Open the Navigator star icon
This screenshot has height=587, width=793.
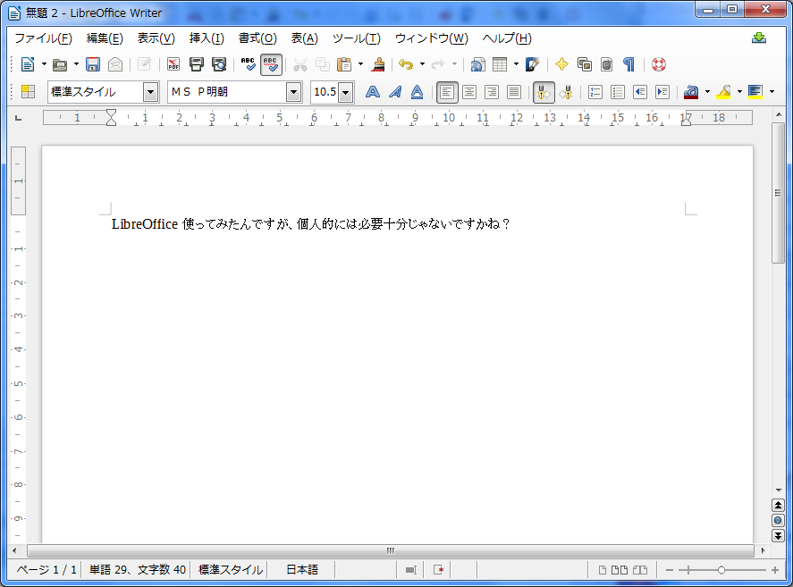(x=561, y=64)
